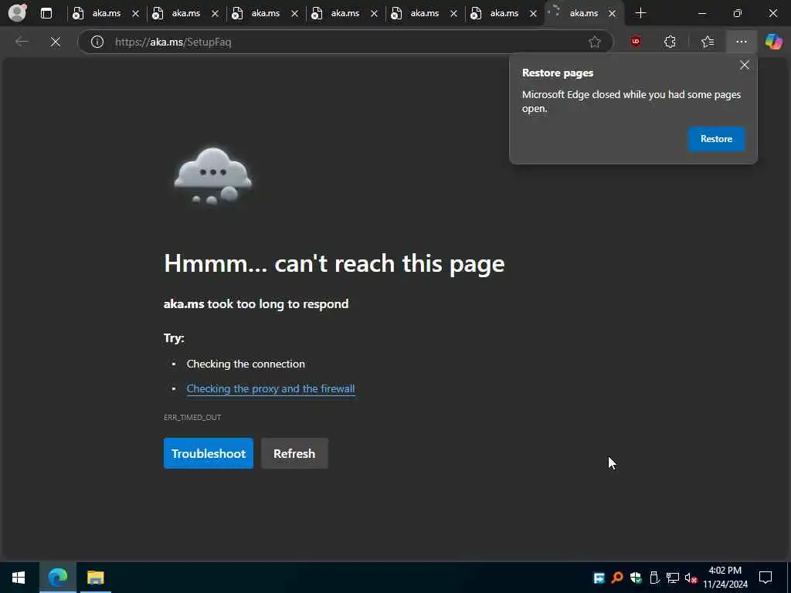Image resolution: width=791 pixels, height=593 pixels.
Task: Click the Safely Remove Hardware USB icon
Action: click(654, 578)
